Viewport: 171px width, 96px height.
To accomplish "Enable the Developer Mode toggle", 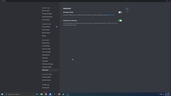I will pos(120,12).
